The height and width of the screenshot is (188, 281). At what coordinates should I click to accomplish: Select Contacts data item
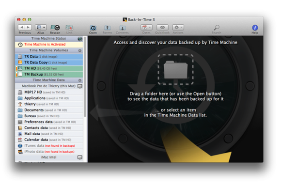[x=49, y=128]
